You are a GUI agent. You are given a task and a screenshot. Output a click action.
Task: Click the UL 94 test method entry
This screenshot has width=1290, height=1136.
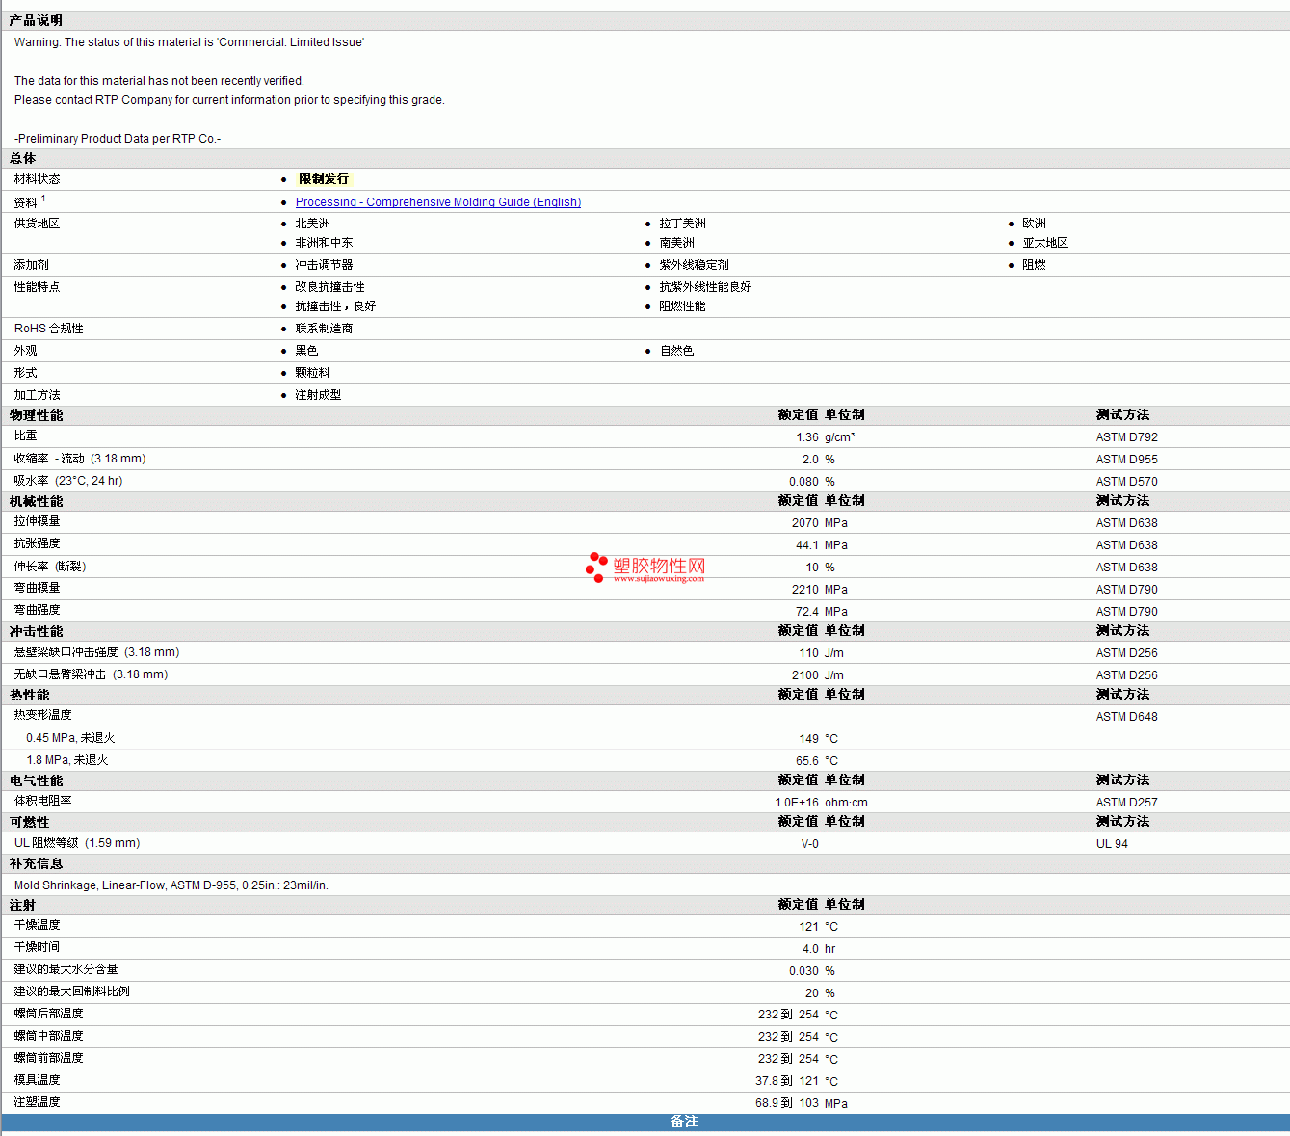click(x=1112, y=844)
